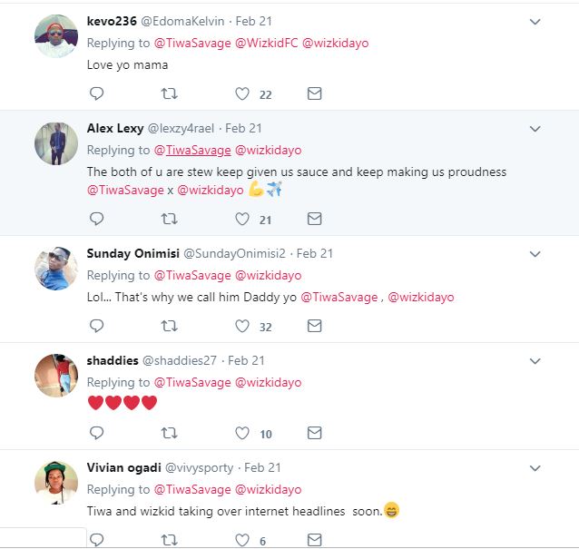Like Sunday Onimisi's tweet

[242, 326]
